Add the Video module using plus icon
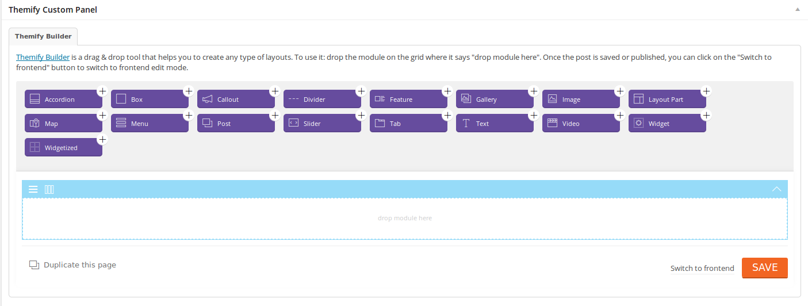The image size is (808, 306). 619,115
